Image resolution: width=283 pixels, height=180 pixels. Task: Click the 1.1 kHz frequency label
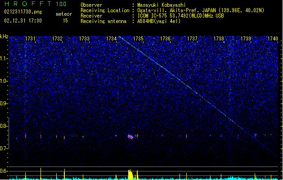[4, 58]
